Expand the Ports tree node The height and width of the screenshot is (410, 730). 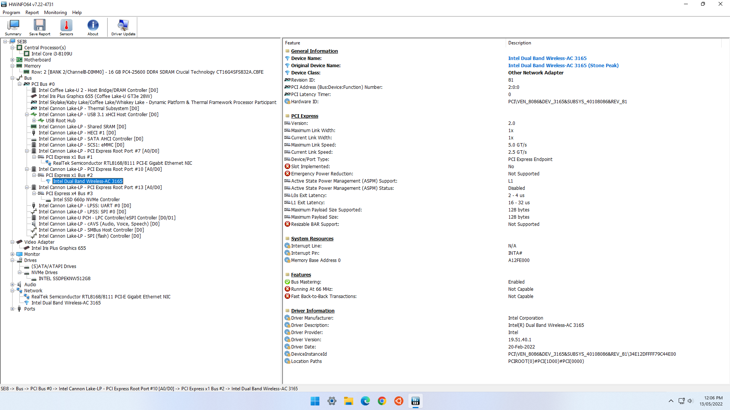click(13, 309)
